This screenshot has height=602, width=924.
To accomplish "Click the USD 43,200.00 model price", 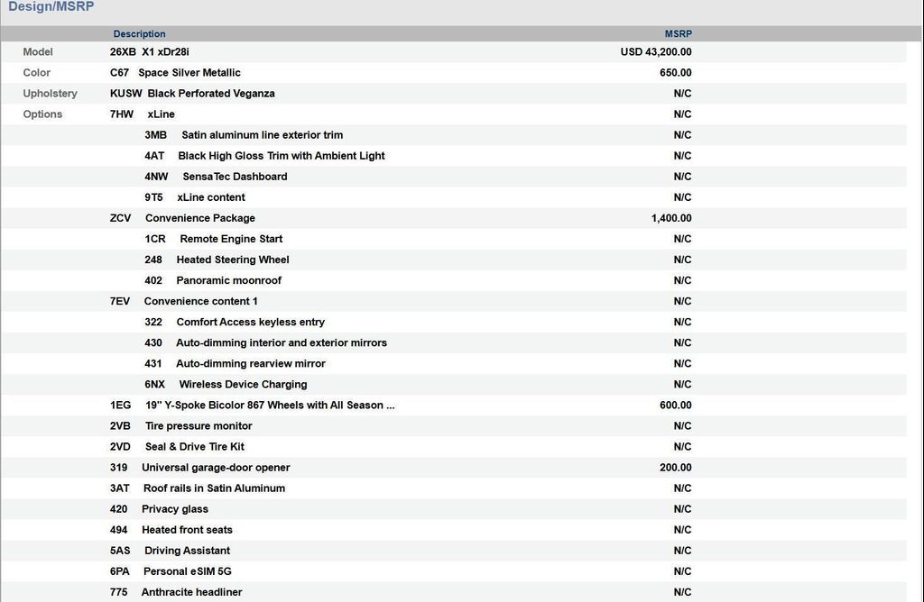I will (656, 52).
